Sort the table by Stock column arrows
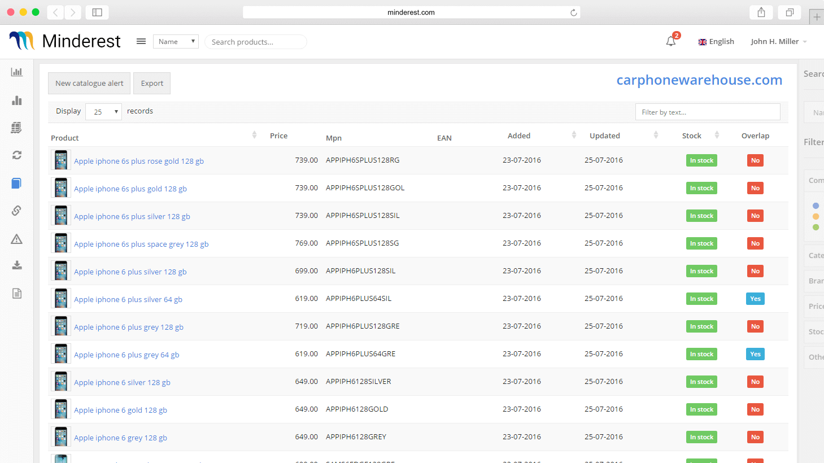824x463 pixels. click(x=717, y=135)
